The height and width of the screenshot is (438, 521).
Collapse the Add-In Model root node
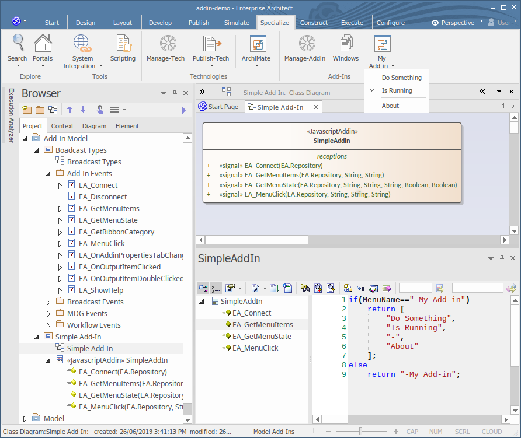click(x=25, y=139)
